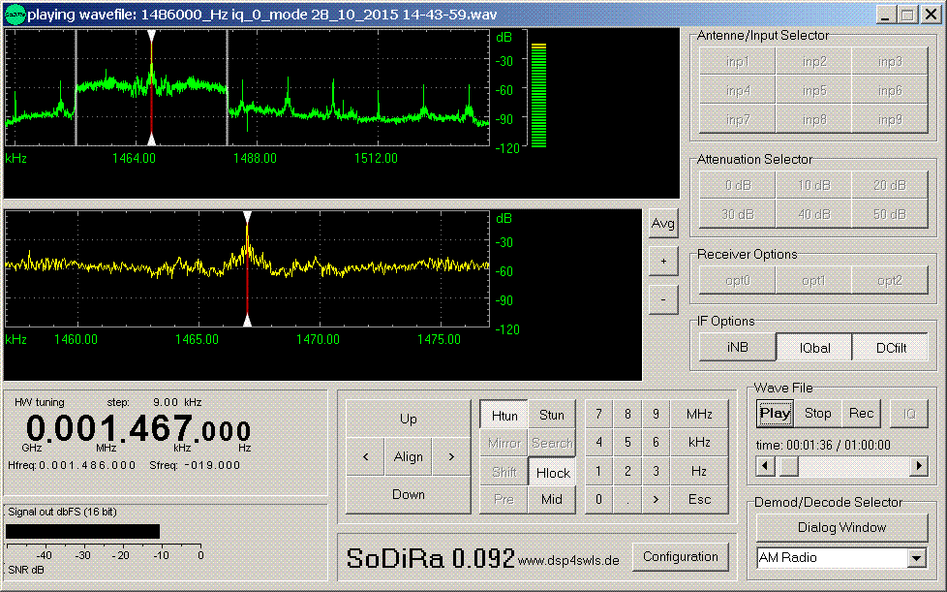Image resolution: width=947 pixels, height=592 pixels.
Task: Click keypad digit 6
Action: [x=656, y=443]
